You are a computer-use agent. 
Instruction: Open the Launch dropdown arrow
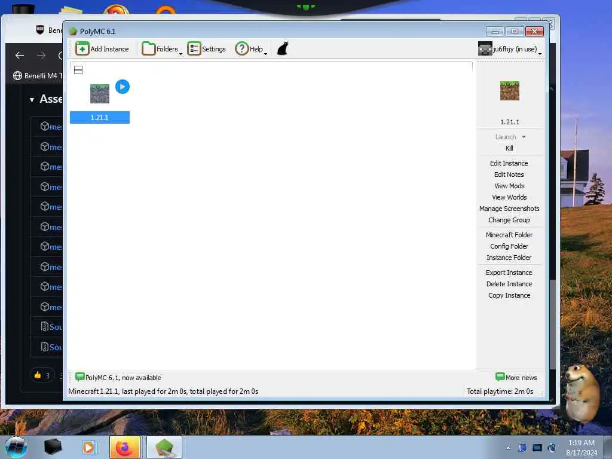coord(524,137)
